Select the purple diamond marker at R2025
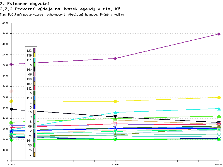This screenshot has width=223, height=167. point(219,34)
